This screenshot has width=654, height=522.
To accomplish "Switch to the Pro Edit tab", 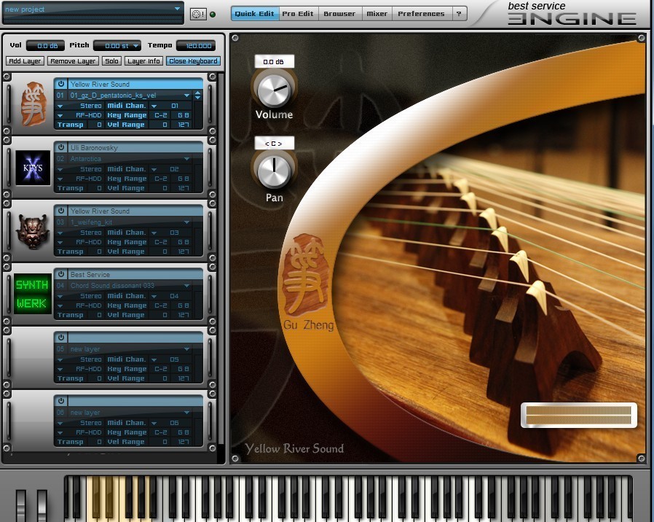I will (299, 14).
